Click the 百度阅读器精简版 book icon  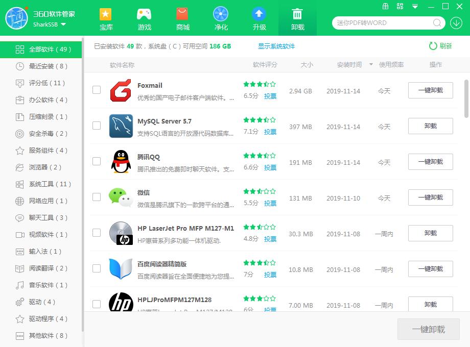[121, 268]
